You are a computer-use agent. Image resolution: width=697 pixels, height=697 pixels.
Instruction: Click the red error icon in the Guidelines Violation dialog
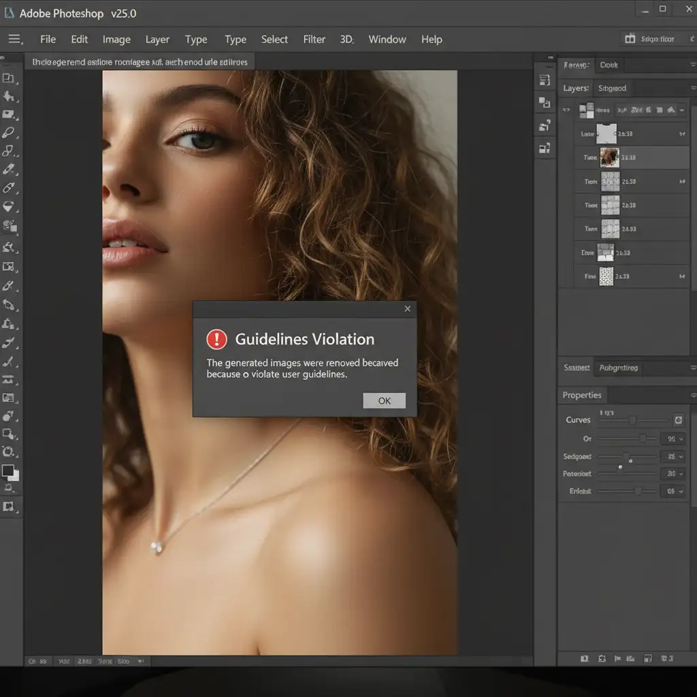point(216,339)
